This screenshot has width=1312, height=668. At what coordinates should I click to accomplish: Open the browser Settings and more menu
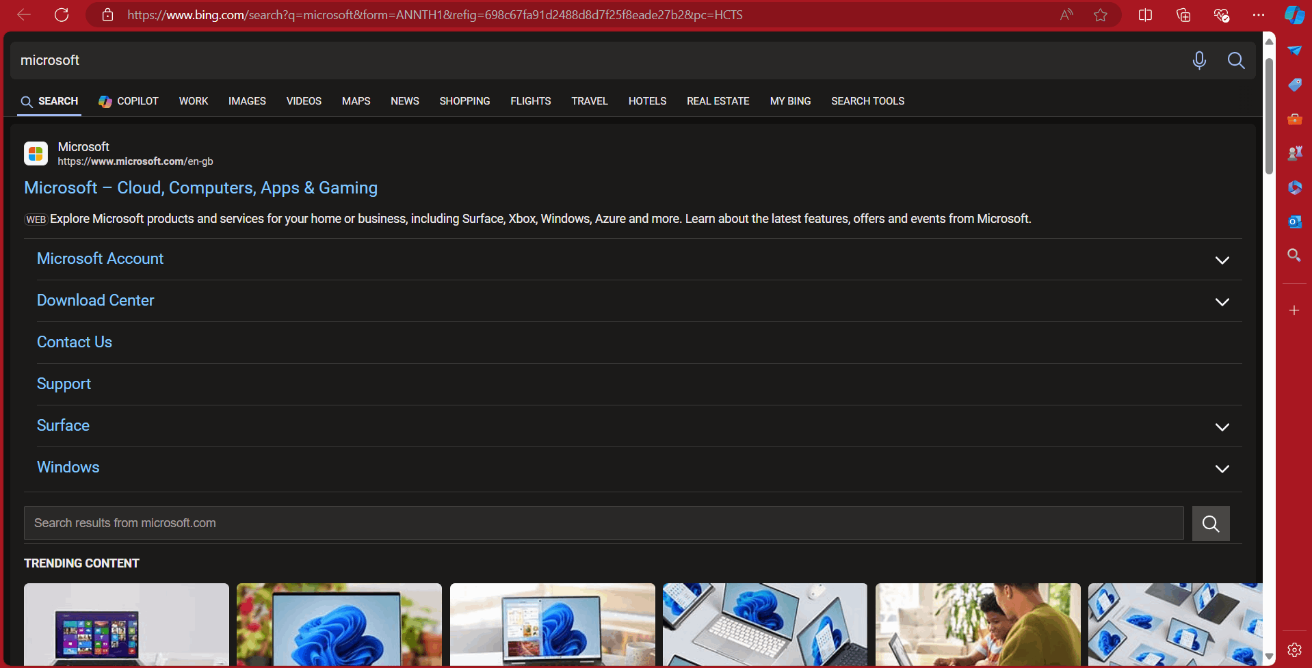point(1259,14)
